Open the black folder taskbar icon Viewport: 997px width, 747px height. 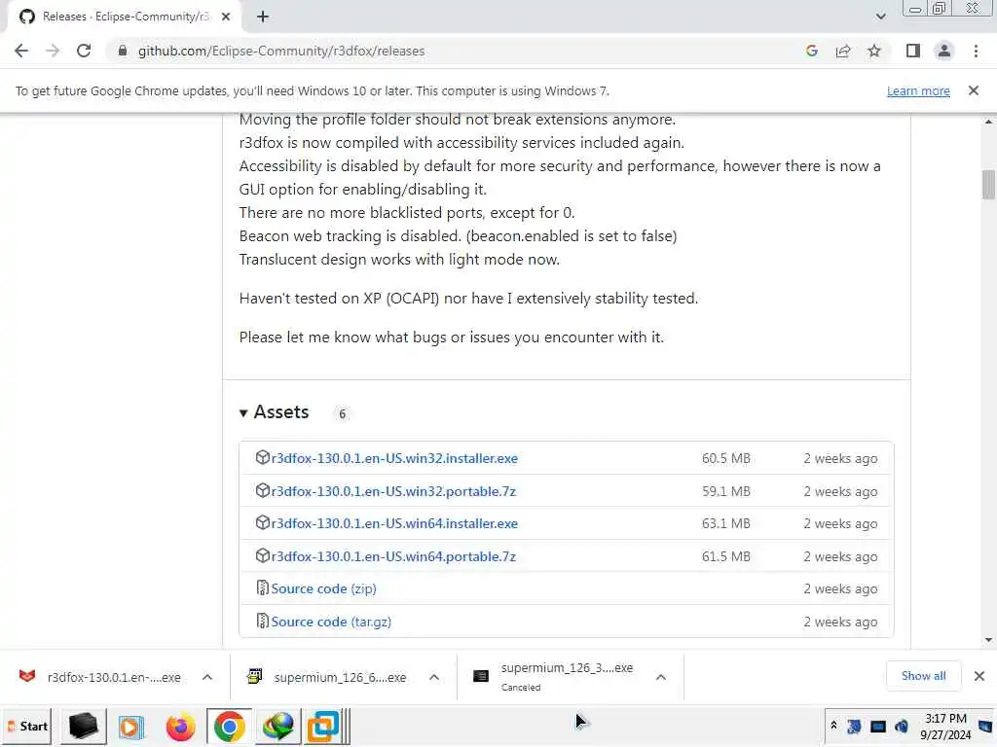tap(83, 726)
